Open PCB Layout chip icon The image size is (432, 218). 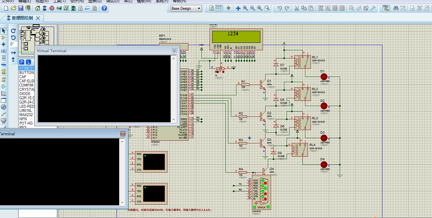point(52,8)
